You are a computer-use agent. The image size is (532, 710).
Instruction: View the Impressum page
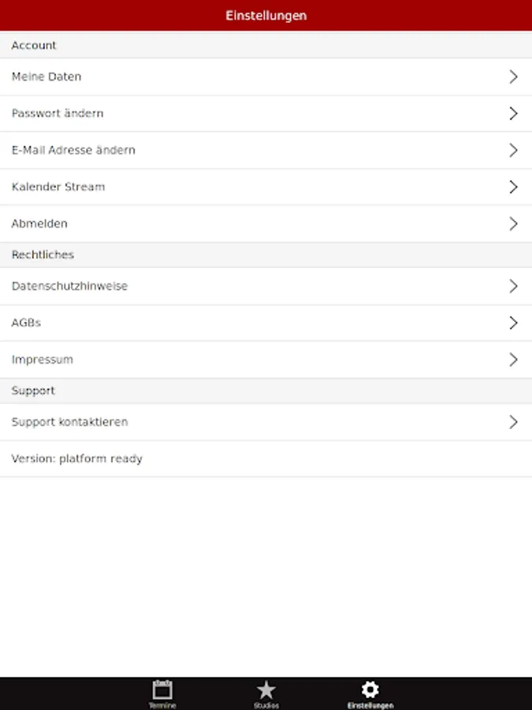tap(43, 360)
